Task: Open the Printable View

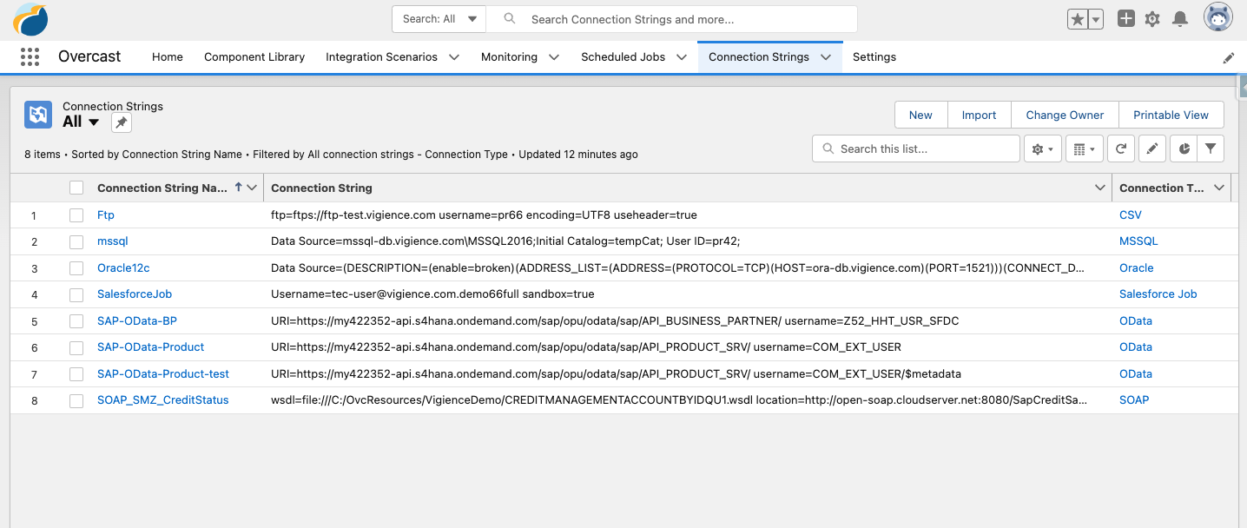Action: pos(1171,115)
